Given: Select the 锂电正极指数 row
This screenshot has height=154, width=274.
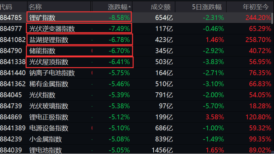Looking at the screenshot, I should (136, 117).
